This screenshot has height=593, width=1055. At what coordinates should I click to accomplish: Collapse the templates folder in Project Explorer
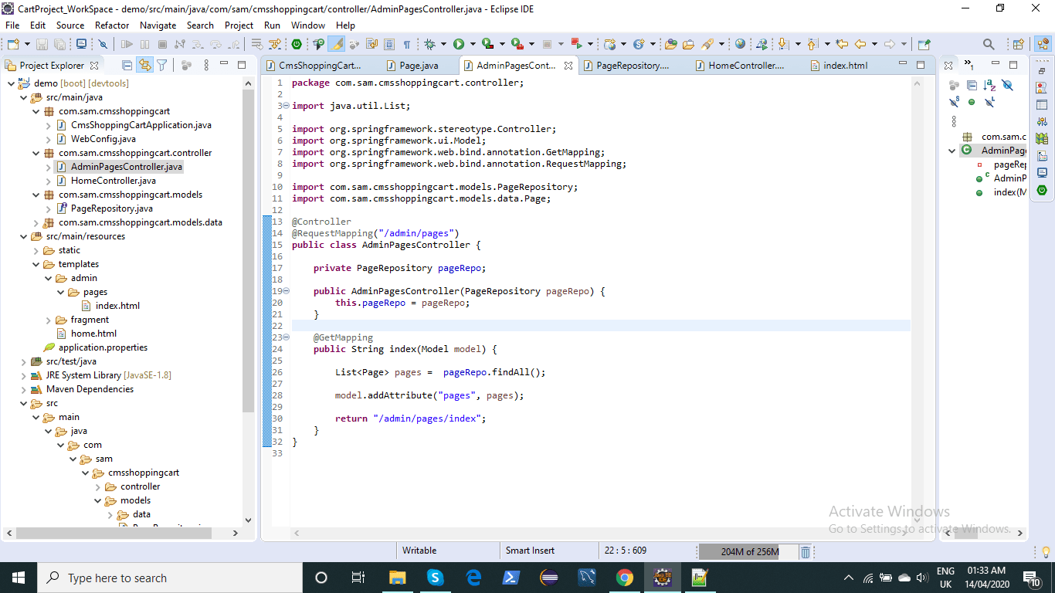coord(36,263)
